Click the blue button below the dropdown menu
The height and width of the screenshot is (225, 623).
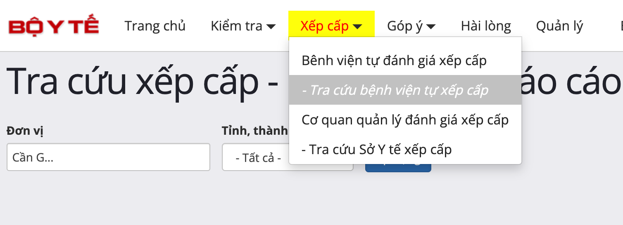click(x=398, y=168)
